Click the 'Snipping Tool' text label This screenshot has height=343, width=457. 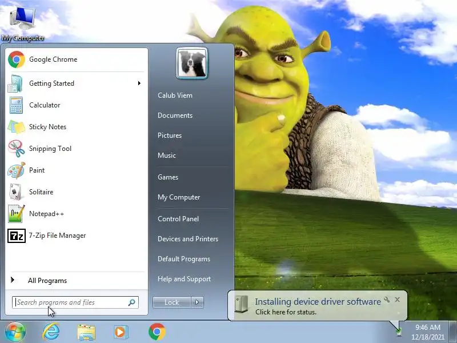point(50,149)
